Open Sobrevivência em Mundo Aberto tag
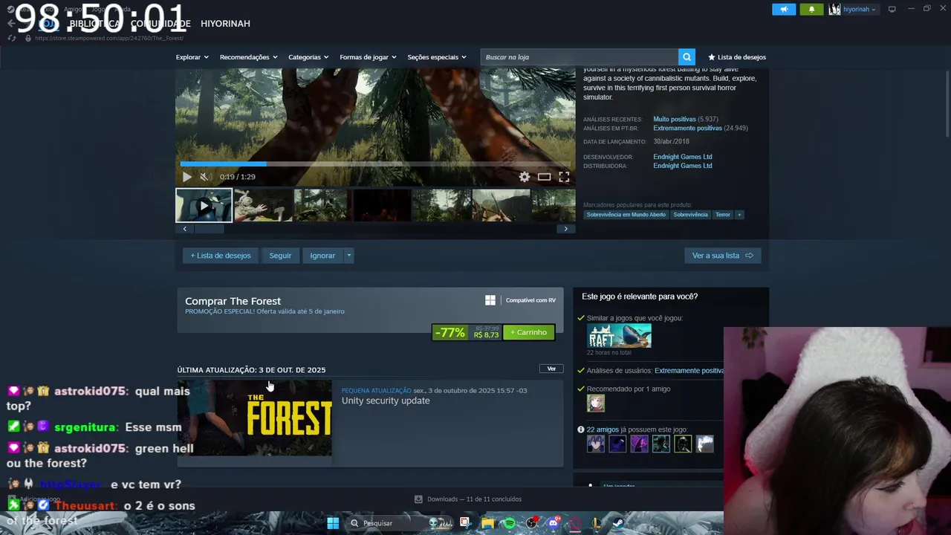This screenshot has width=951, height=535. (626, 215)
